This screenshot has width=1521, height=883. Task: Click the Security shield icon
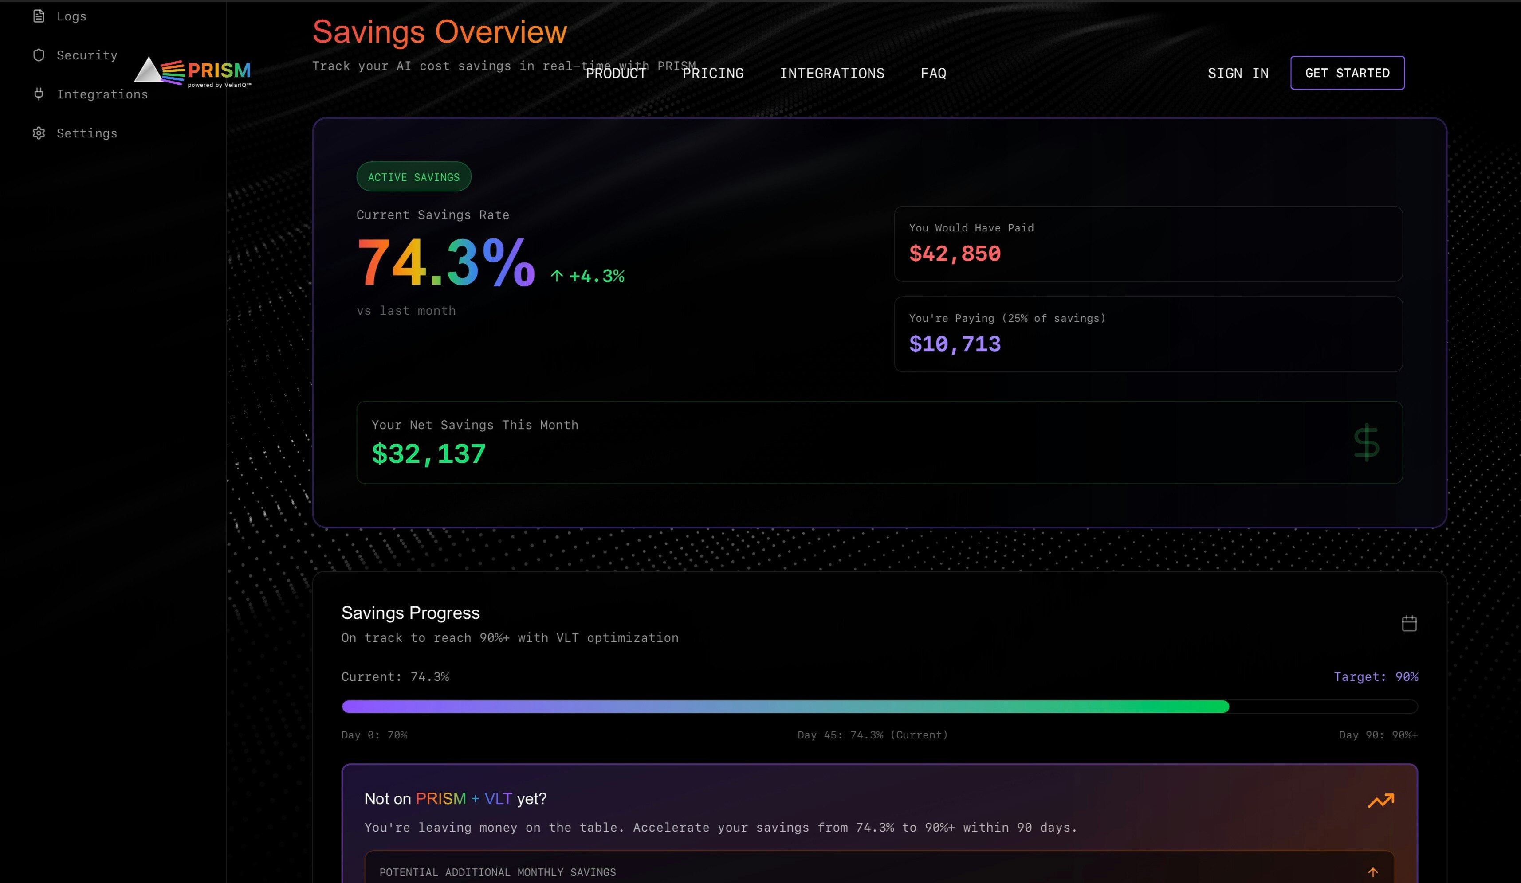click(x=39, y=55)
